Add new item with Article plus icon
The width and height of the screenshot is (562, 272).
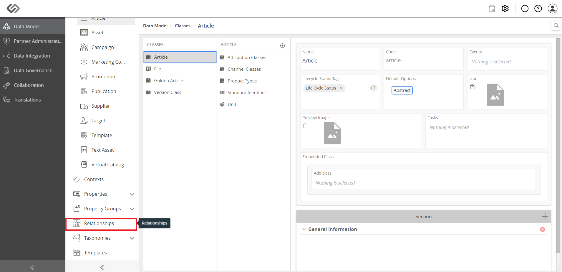coord(282,45)
